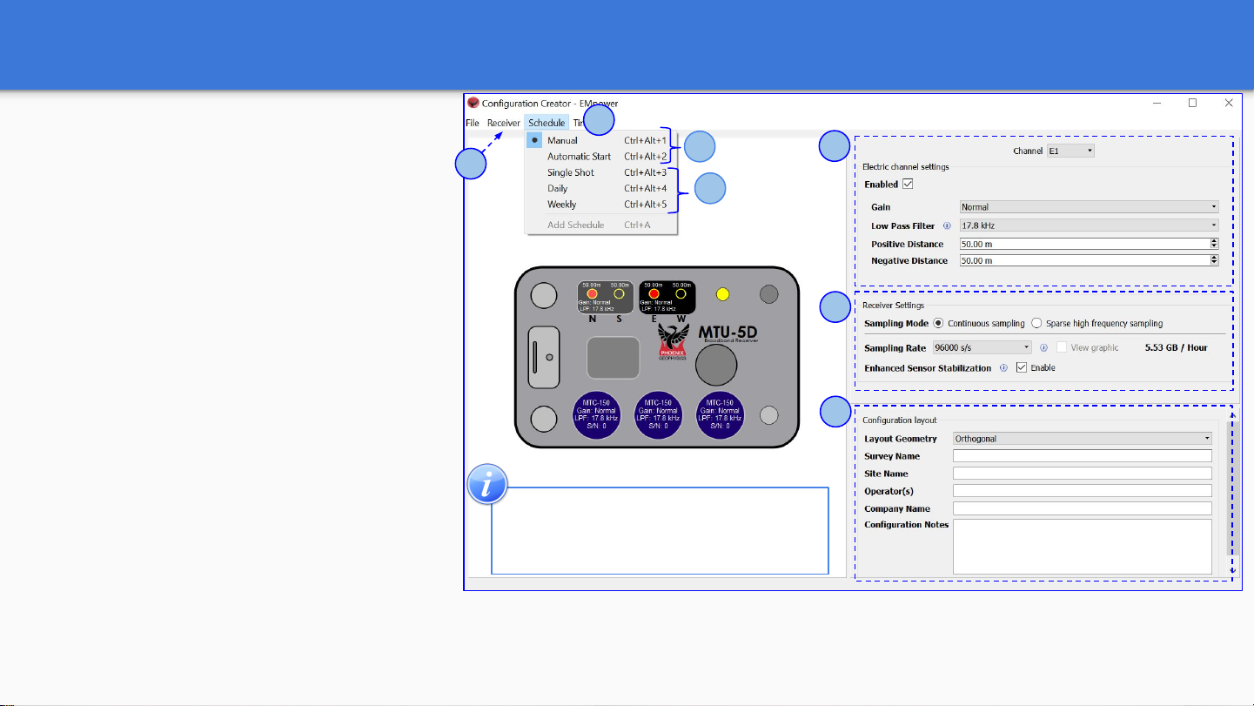Click the 5.53 GB / Hour text
The width and height of the screenshot is (1254, 706).
1175,347
